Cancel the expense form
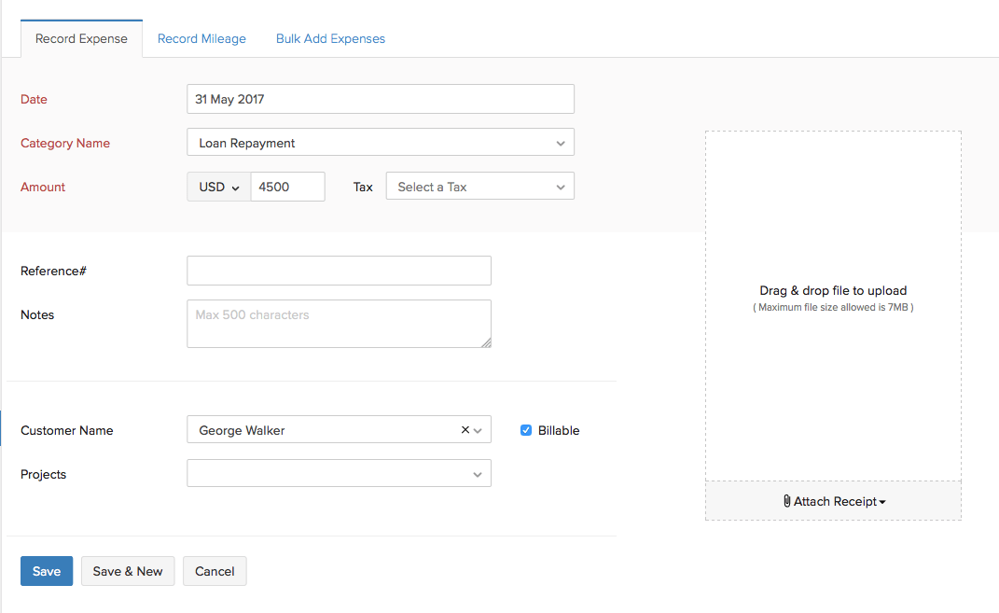The height and width of the screenshot is (613, 999). 215,571
